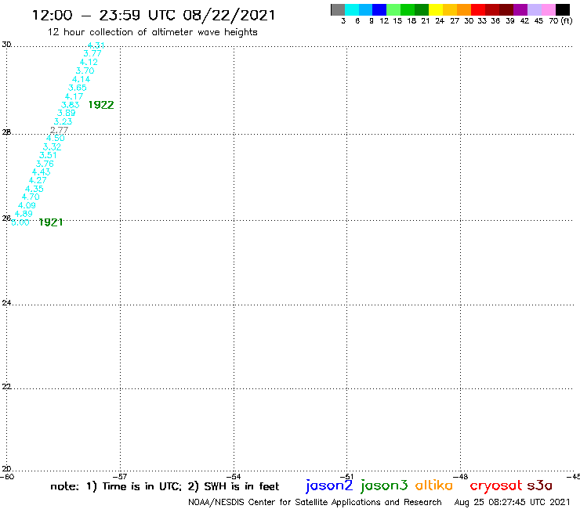Click the latitude 20 axis label
Viewport: 580px width, 509px height.
pyautogui.click(x=6, y=469)
